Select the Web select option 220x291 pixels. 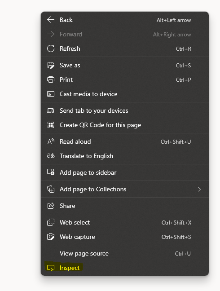125,222
